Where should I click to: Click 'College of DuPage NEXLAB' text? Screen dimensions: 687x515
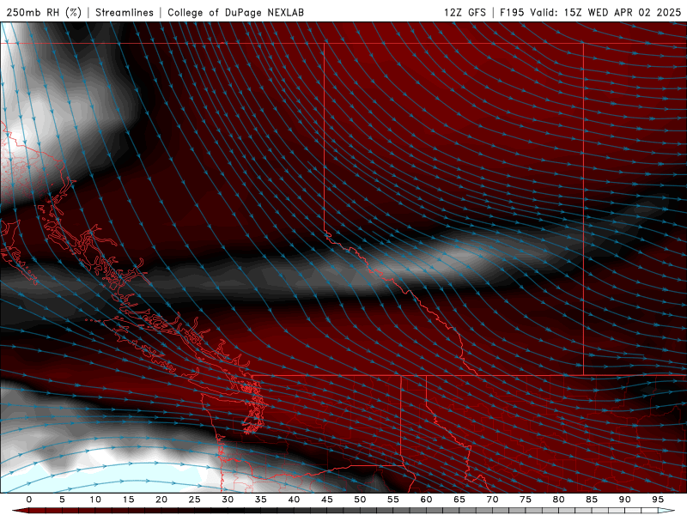click(235, 12)
